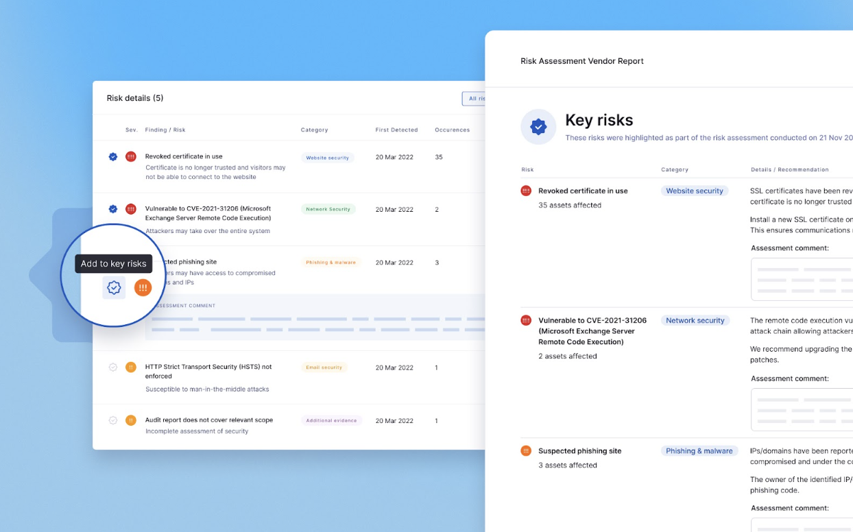This screenshot has width=853, height=532.
Task: Click assessment comment box for CVE risk in report
Action: [802, 409]
